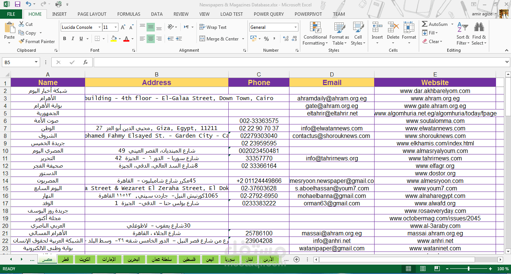Screen dimensions: 511x274
Task: Toggle Wrap Text
Action: pos(213,27)
